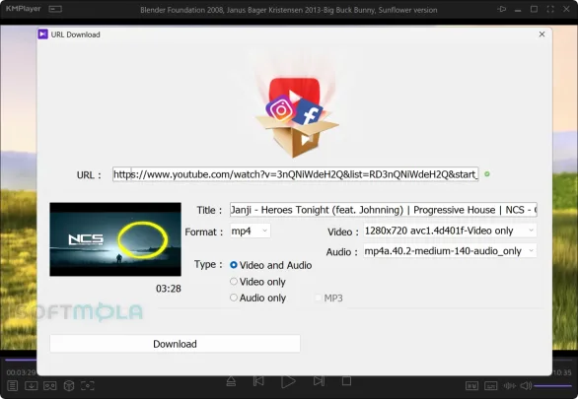Click into the URL input field
The image size is (578, 399).
click(x=296, y=174)
